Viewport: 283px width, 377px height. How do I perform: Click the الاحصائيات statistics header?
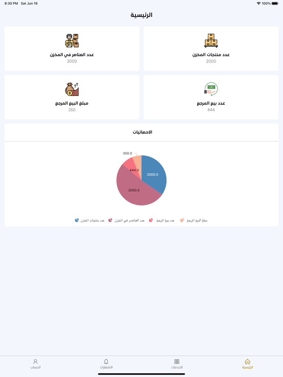(141, 132)
